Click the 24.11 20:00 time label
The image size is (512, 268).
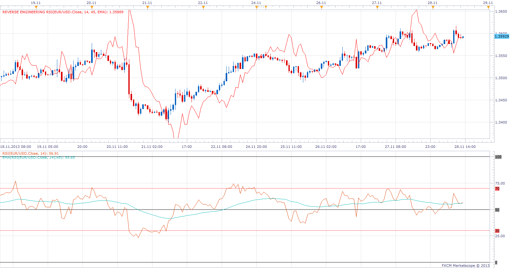pyautogui.click(x=256, y=147)
